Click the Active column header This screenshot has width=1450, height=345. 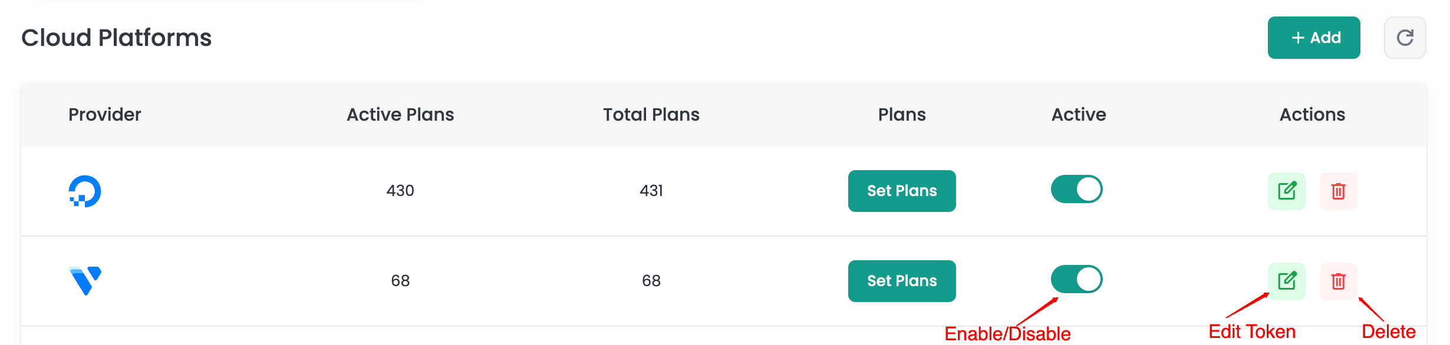click(1079, 114)
